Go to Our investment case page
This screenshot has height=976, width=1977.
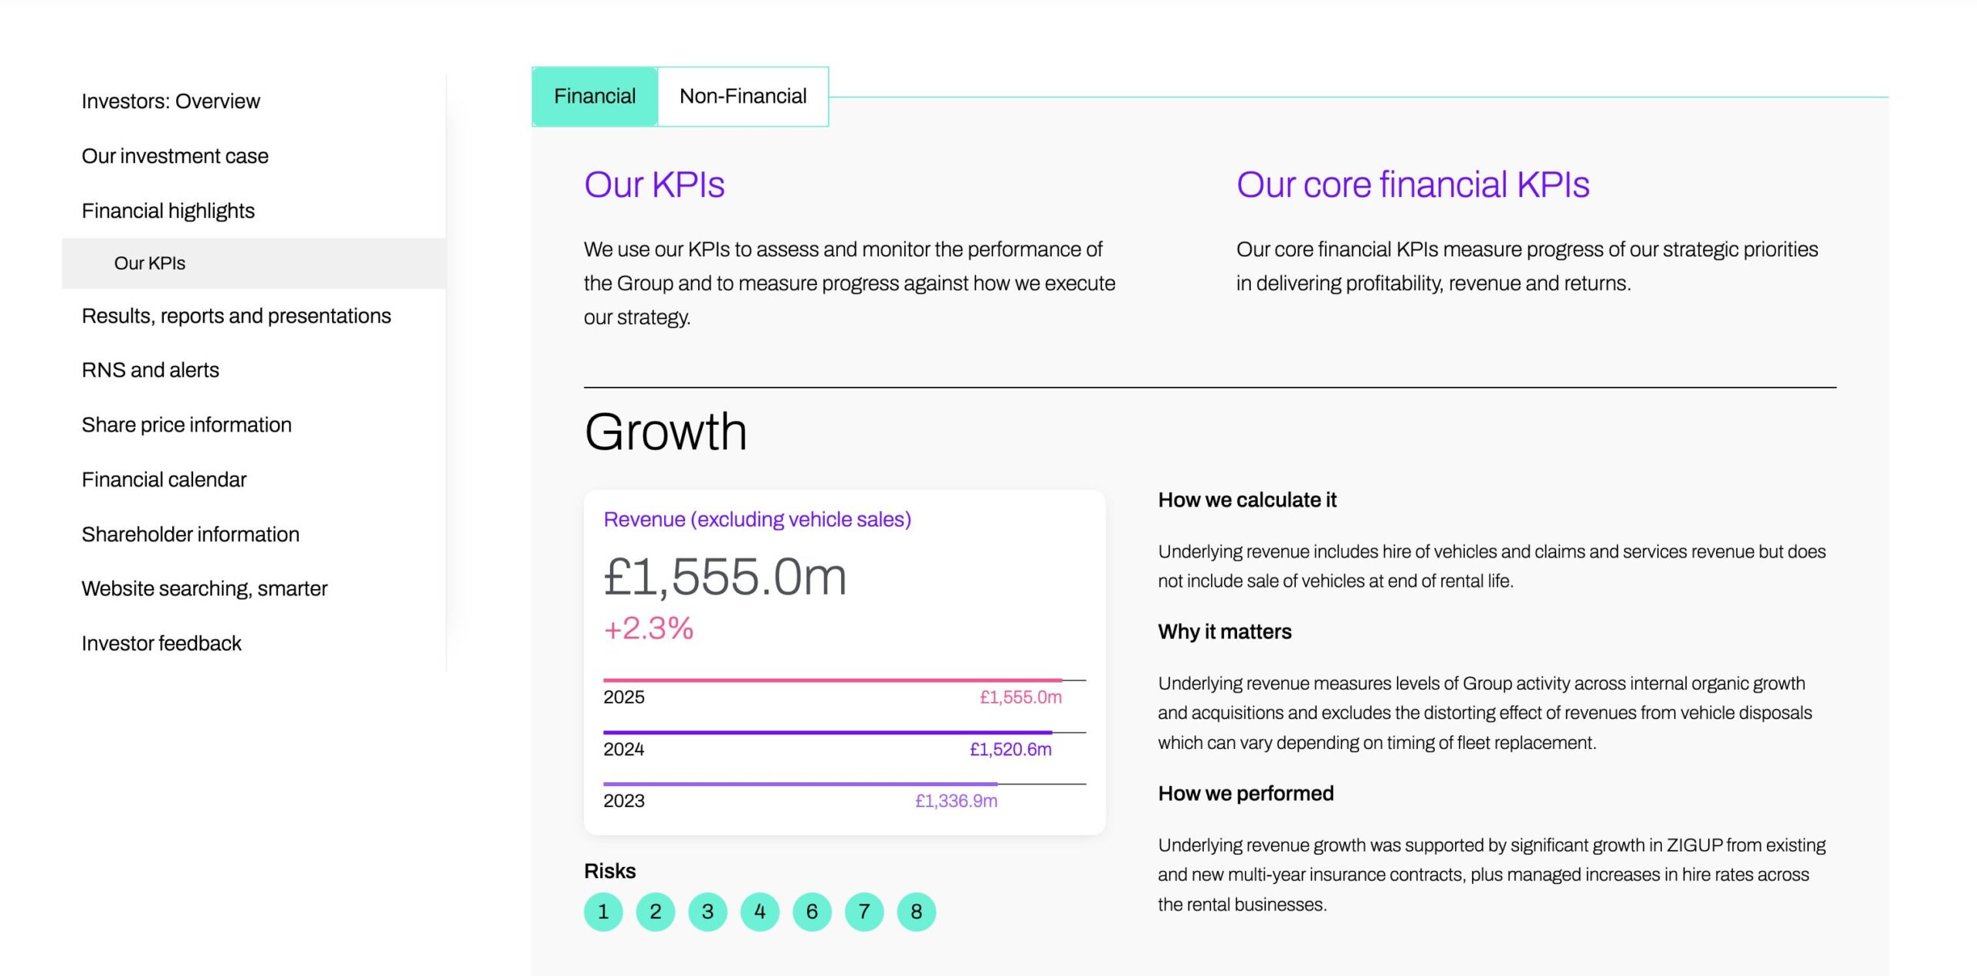[x=175, y=156]
